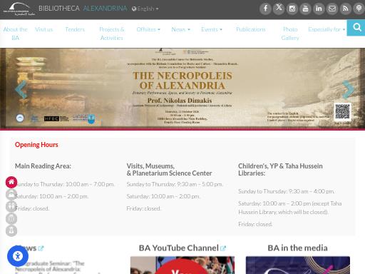Open About the BA page
Viewport: 365px width, 274px height.
[16, 34]
